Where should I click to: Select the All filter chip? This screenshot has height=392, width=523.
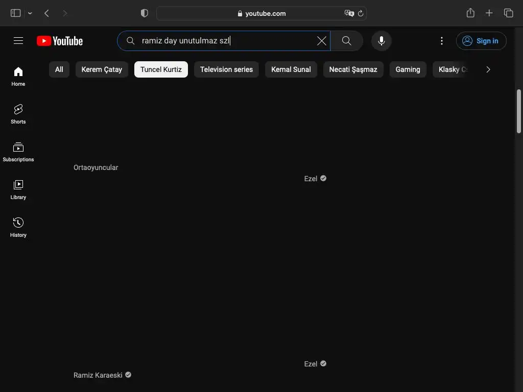(x=59, y=69)
